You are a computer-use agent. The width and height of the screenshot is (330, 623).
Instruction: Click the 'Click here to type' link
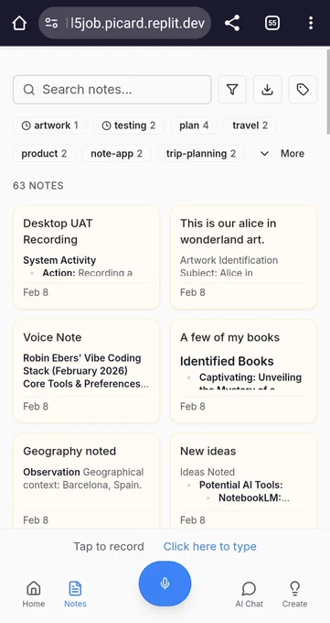point(210,546)
